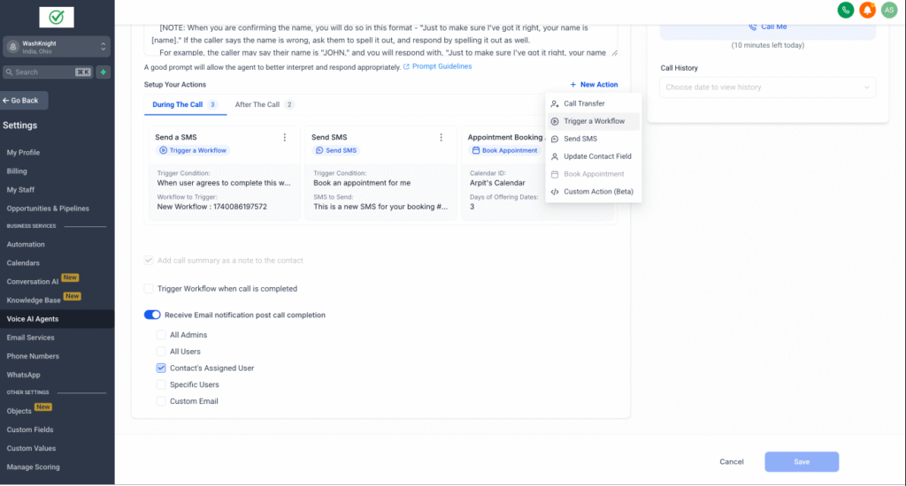Uncheck Contact's Assigned User checkbox
This screenshot has width=906, height=486.
pos(161,368)
